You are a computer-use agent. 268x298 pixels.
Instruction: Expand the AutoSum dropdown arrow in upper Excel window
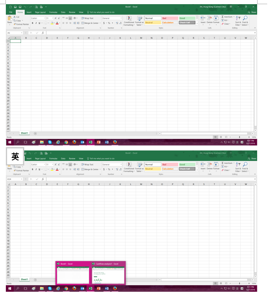(234, 17)
